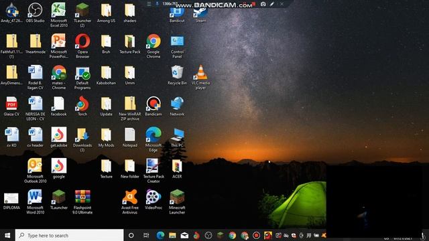Open Control Panel desktop icon
The image size is (429, 241).
177,46
